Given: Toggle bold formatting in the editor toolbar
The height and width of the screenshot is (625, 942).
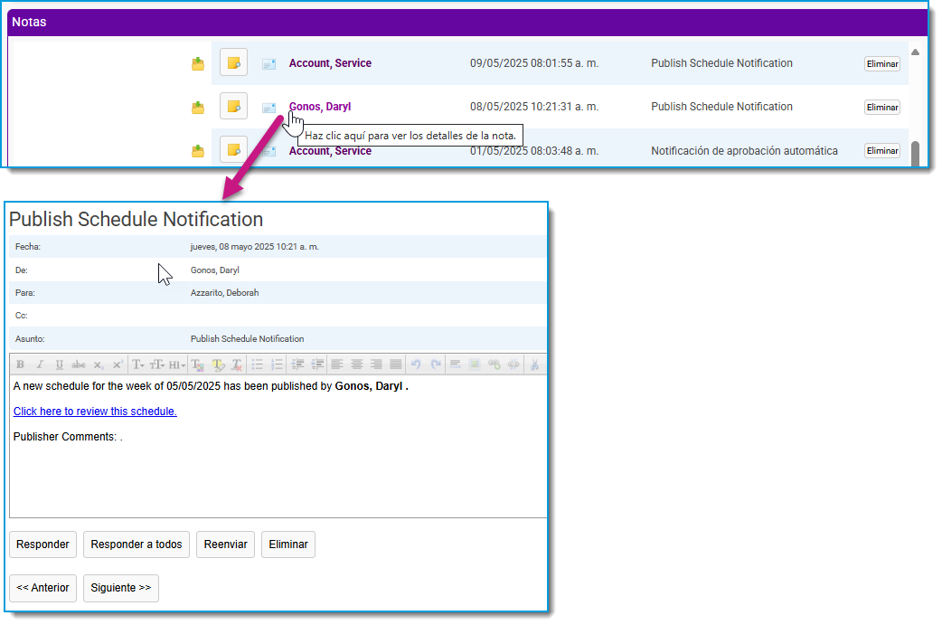Looking at the screenshot, I should pyautogui.click(x=21, y=365).
